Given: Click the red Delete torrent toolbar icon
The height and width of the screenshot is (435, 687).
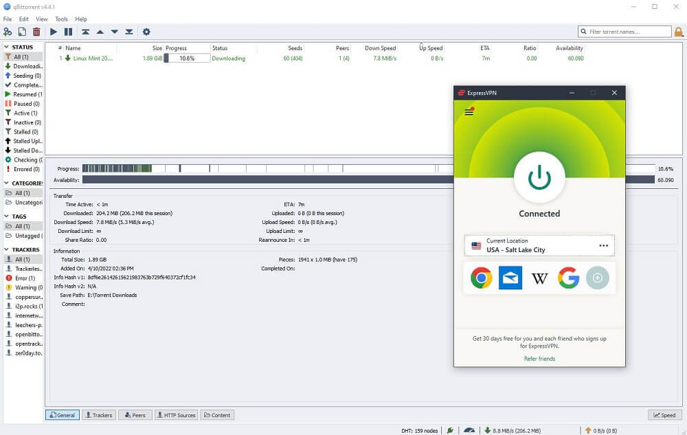Looking at the screenshot, I should click(x=36, y=32).
